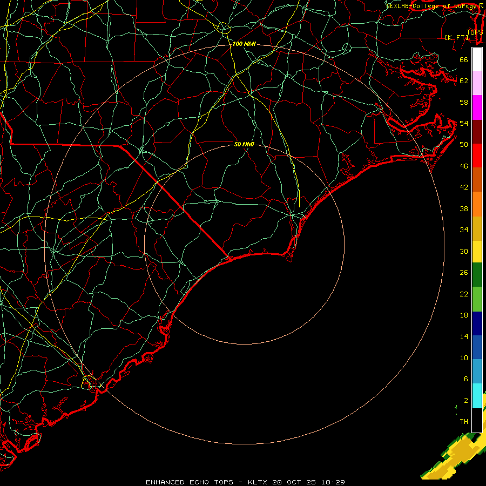
Task: Select the dark maroon legend color block
Action: tap(477, 132)
